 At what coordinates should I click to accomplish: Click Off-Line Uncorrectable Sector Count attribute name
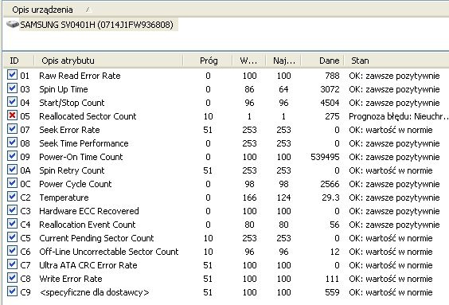[109, 252]
